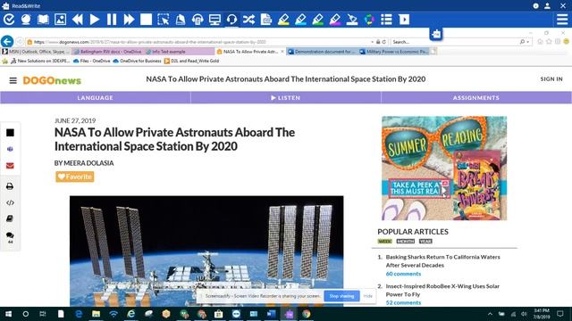Show YEAR popular articles
The image size is (572, 321).
tap(425, 242)
